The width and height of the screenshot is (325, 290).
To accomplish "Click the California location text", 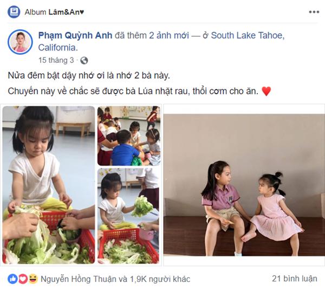I will (58, 48).
